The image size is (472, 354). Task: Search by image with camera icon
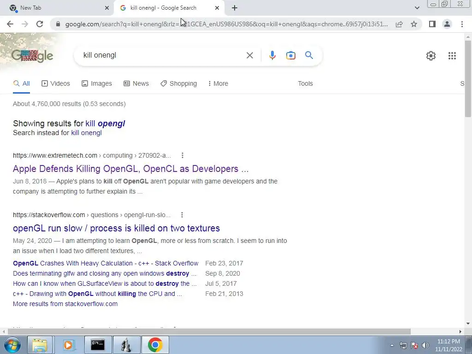pos(291,55)
